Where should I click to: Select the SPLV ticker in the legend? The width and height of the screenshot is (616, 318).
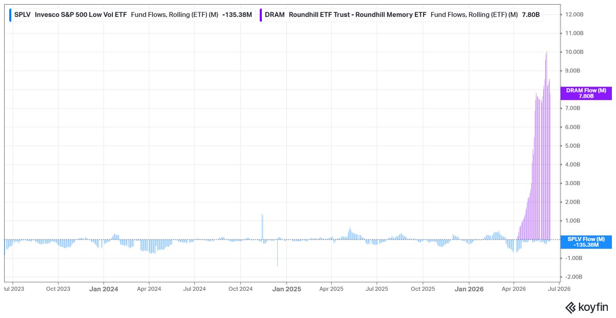[x=23, y=15]
